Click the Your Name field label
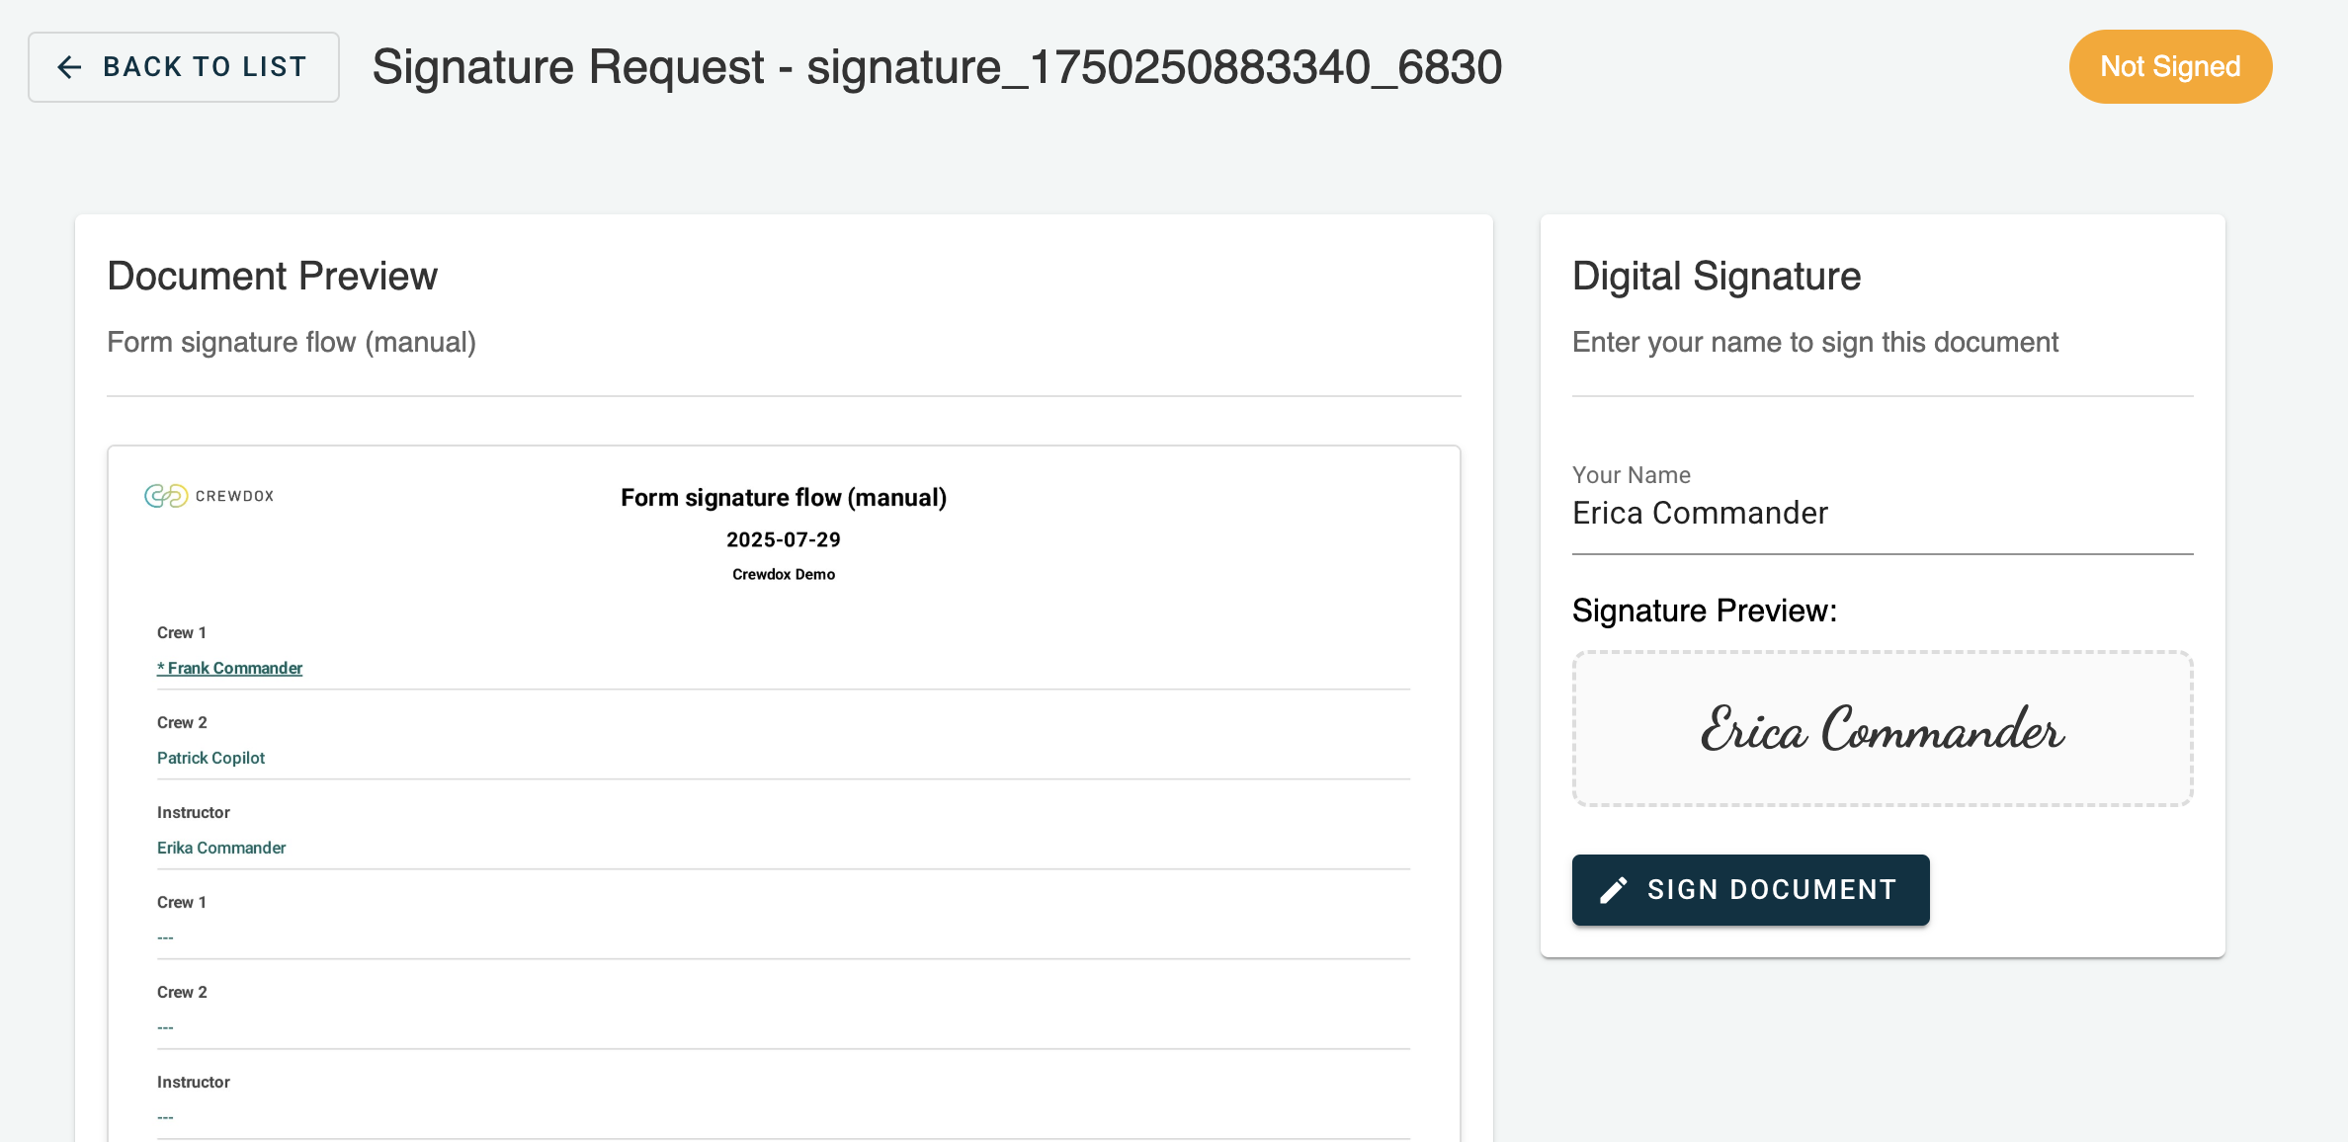Screen dimensions: 2348x1142 1631,475
